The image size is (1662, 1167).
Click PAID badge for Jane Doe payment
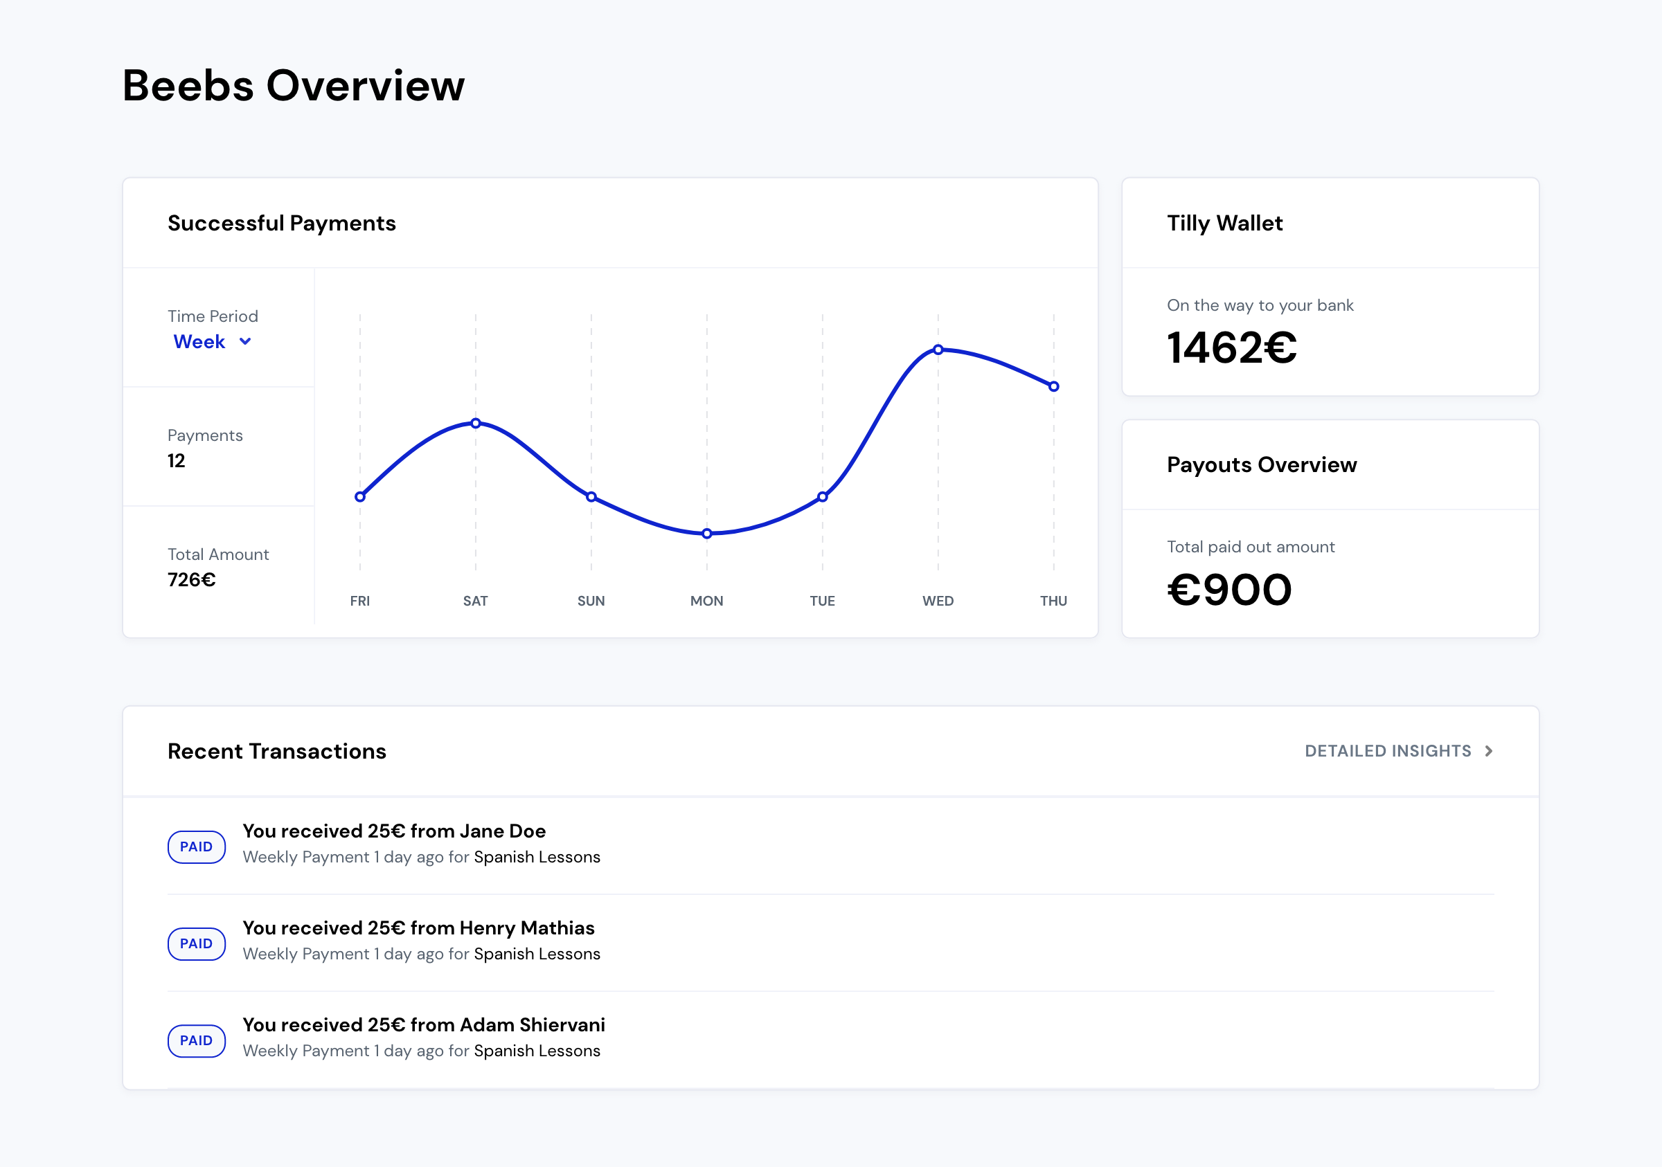(196, 847)
